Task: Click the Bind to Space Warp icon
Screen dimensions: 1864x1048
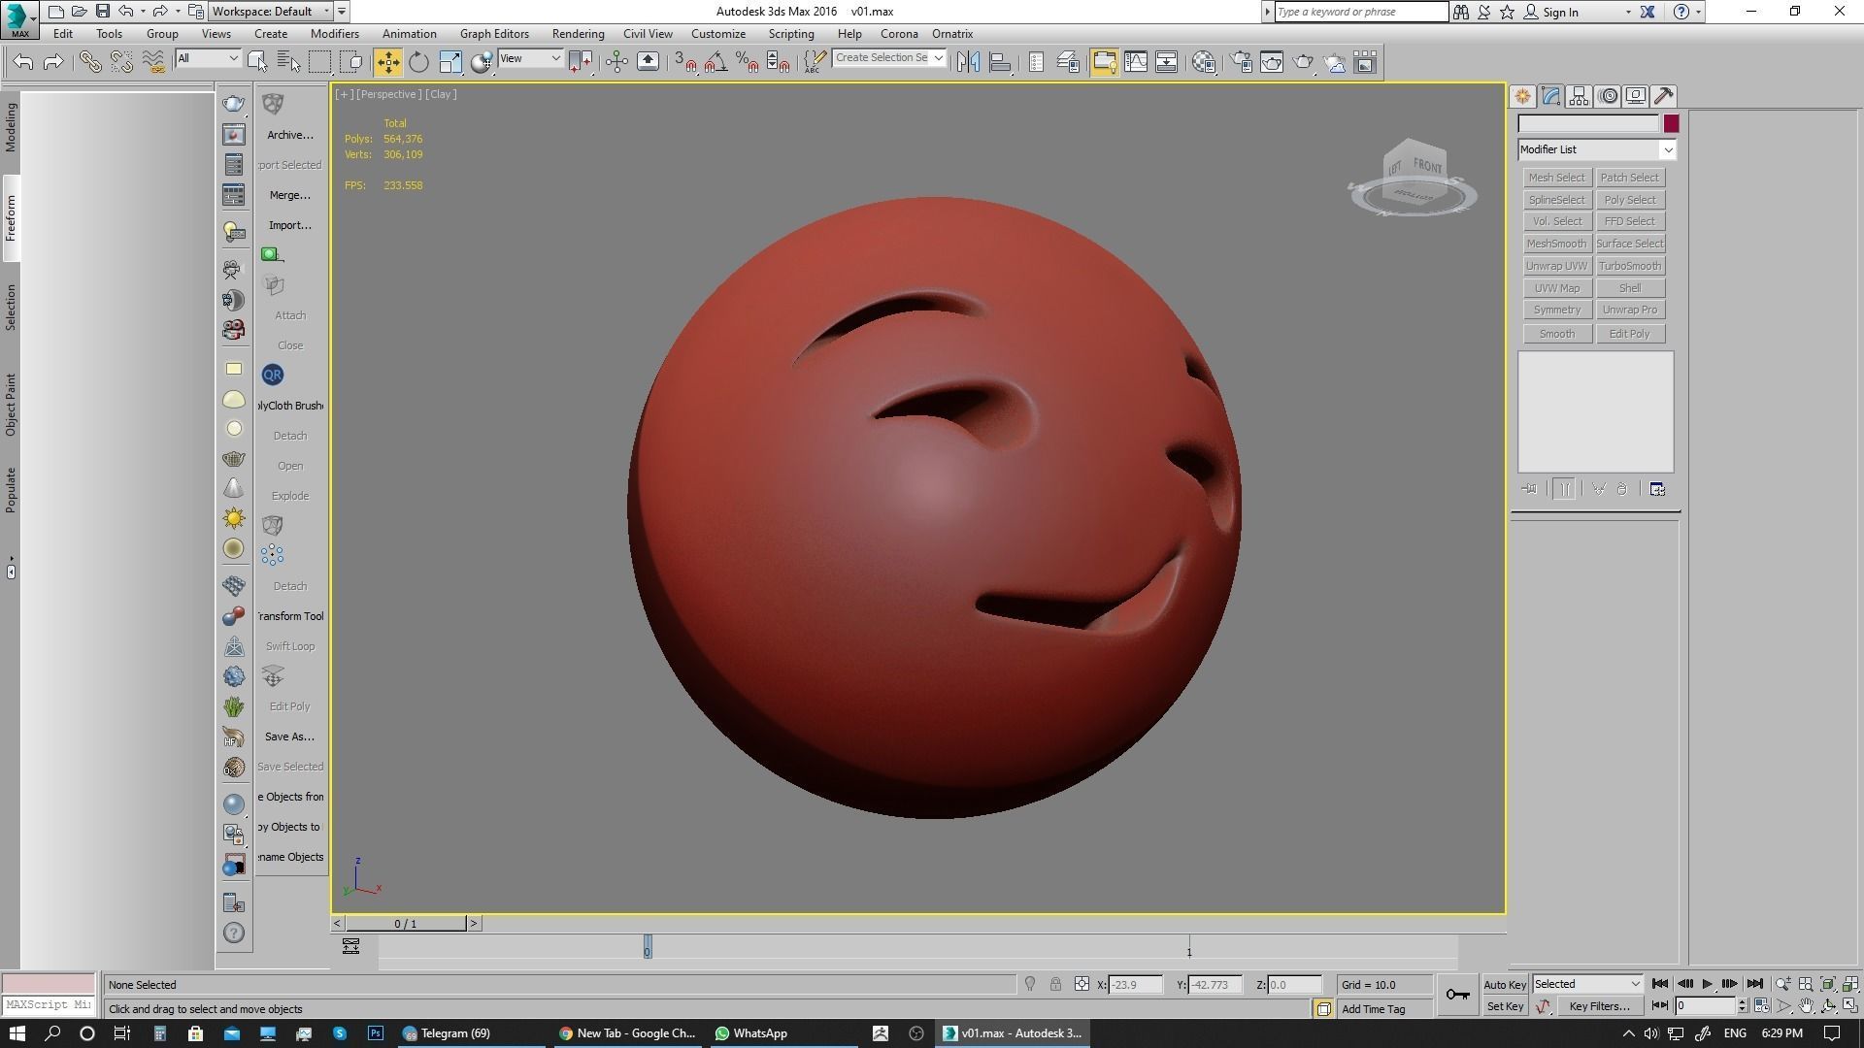Action: pos(152,62)
